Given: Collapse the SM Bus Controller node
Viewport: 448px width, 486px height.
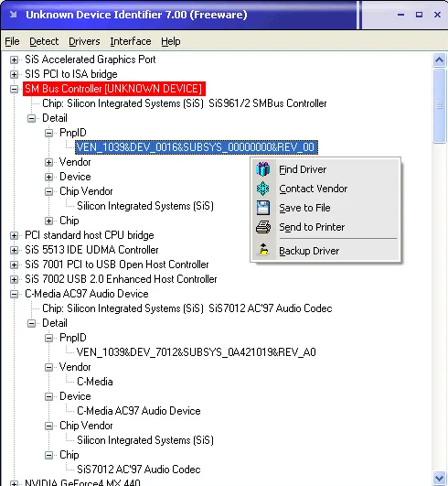Looking at the screenshot, I should (14, 89).
